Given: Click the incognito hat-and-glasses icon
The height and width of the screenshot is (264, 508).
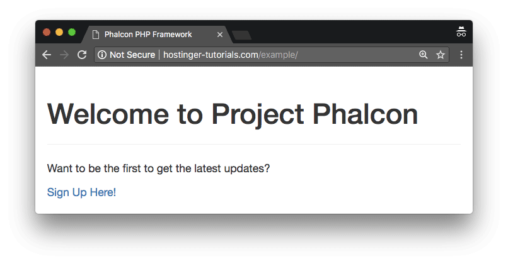Looking at the screenshot, I should [461, 32].
